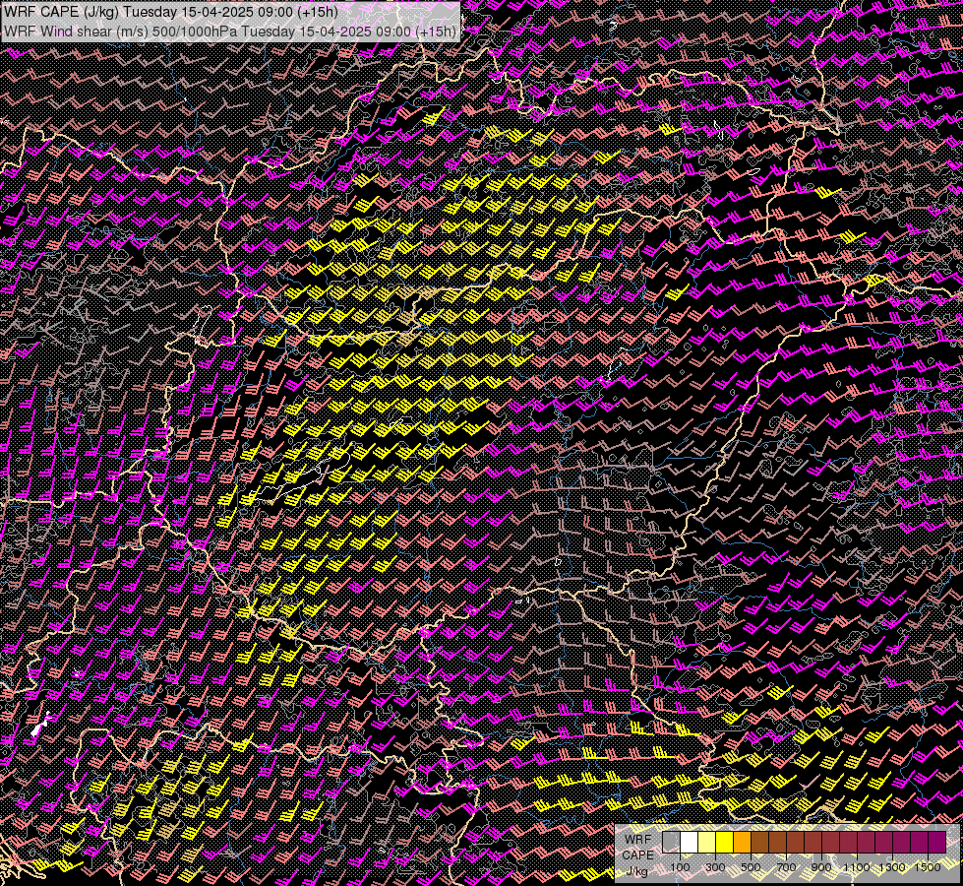The image size is (963, 886).
Task: Click the 300 legend tick label
Action: 715,867
